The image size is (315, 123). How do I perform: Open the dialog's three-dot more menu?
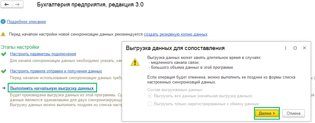(285, 48)
